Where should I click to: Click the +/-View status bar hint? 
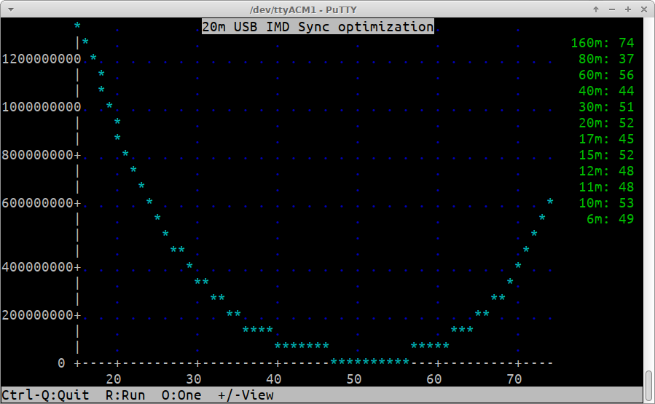click(246, 395)
